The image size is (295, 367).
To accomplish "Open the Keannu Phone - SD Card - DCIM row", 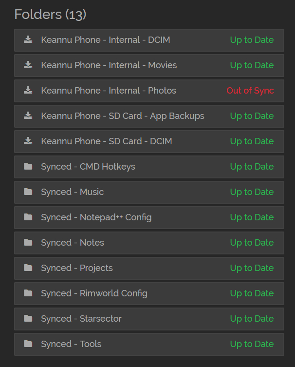I will 106,141.
